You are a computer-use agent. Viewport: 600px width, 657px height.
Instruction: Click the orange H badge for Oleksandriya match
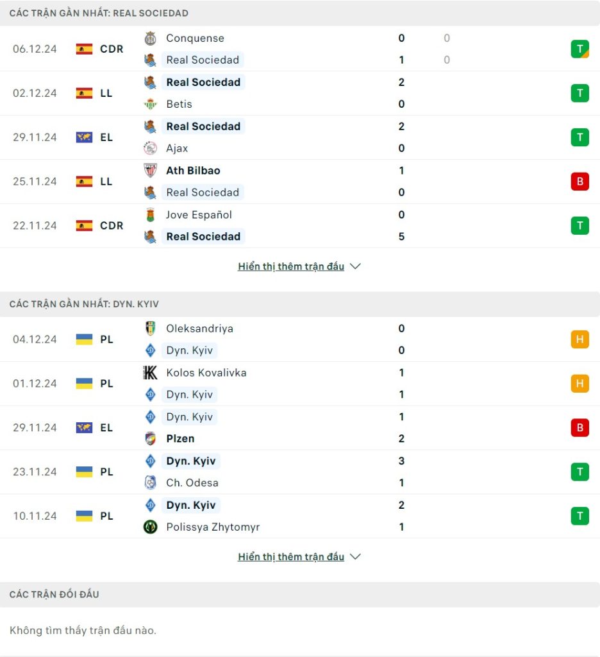579,339
